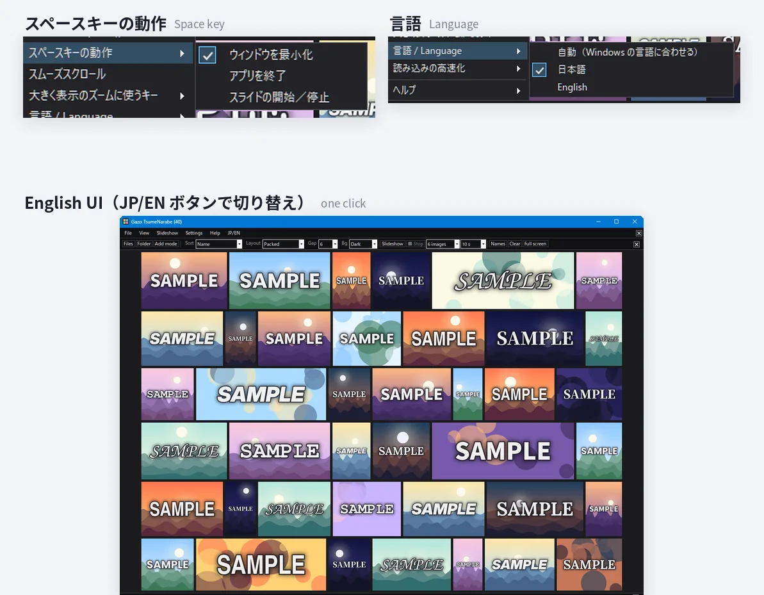Screen dimensions: 764x595
Task: Expand the スペースキーの動作 submenu arrow
Action: tap(183, 53)
